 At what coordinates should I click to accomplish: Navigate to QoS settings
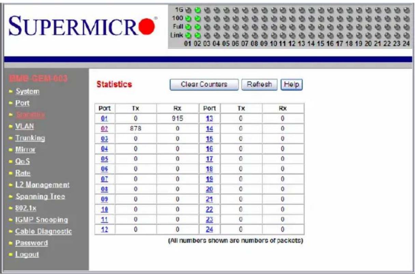tap(23, 161)
